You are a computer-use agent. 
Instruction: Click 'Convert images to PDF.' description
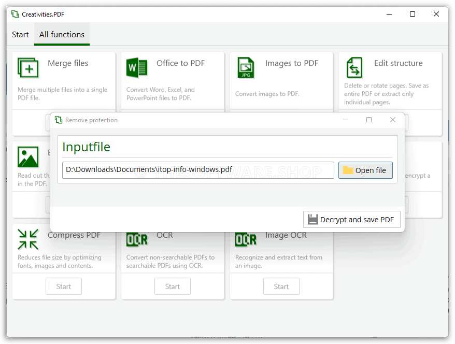[x=267, y=94]
